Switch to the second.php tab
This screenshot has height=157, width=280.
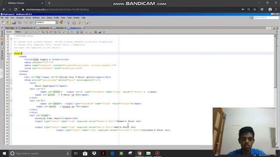click(44, 28)
